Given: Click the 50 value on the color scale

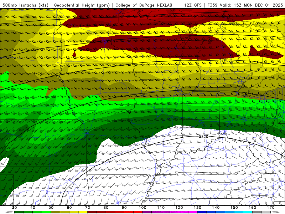Looking at the screenshot, I should click(x=51, y=208).
